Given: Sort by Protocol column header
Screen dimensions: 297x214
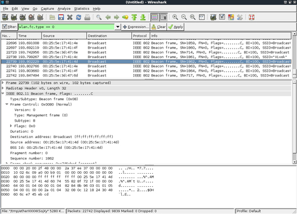Looking at the screenshot, I should pyautogui.click(x=141, y=36).
